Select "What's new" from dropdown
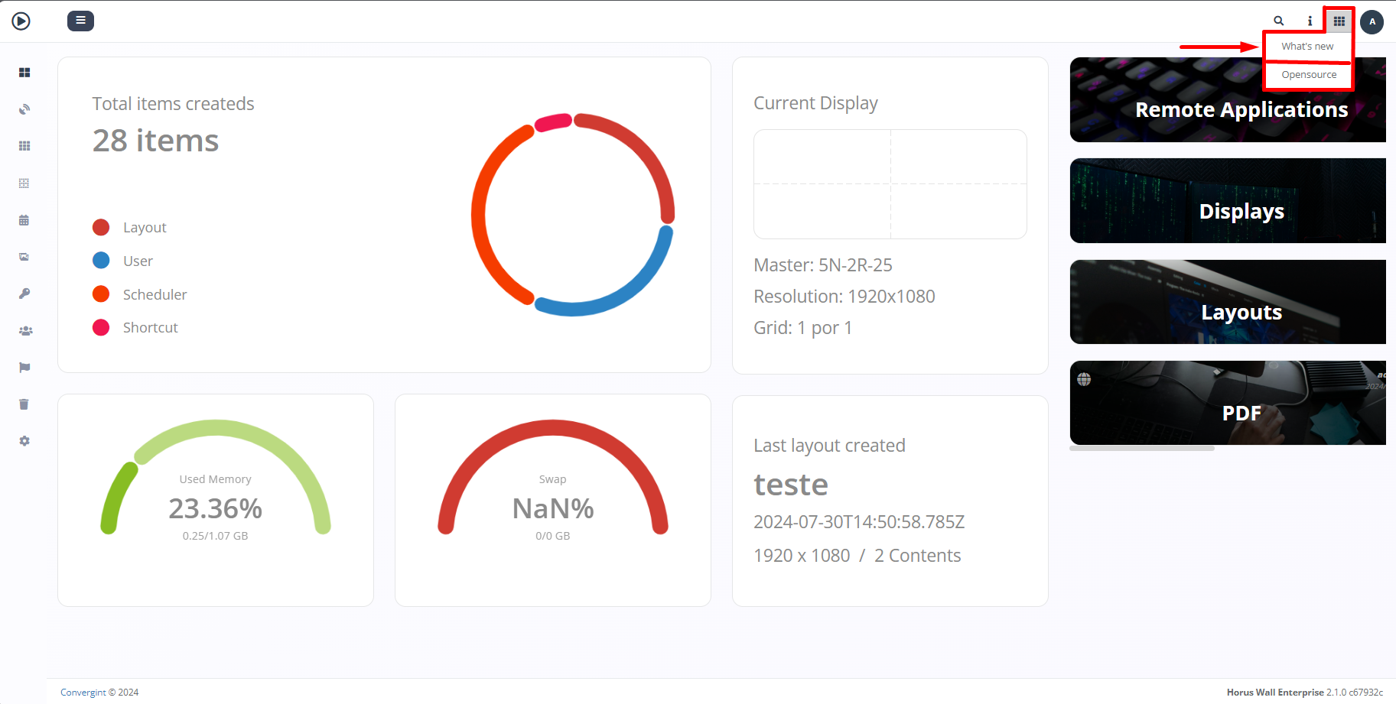This screenshot has width=1396, height=704. pyautogui.click(x=1307, y=47)
